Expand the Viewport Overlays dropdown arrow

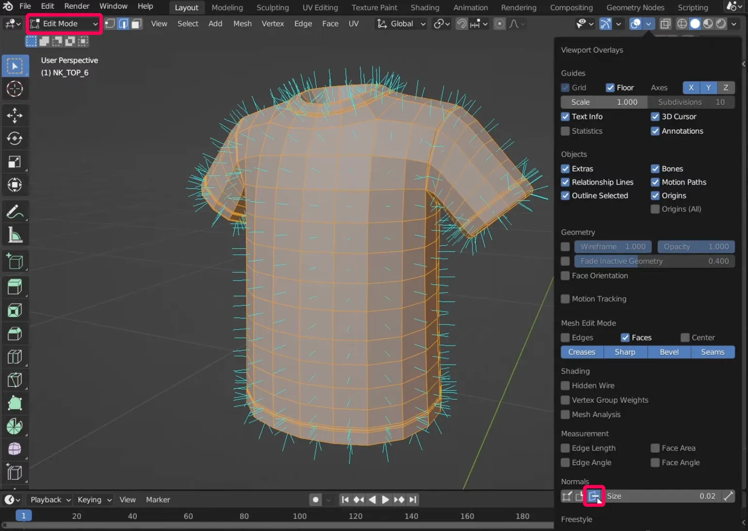click(649, 24)
